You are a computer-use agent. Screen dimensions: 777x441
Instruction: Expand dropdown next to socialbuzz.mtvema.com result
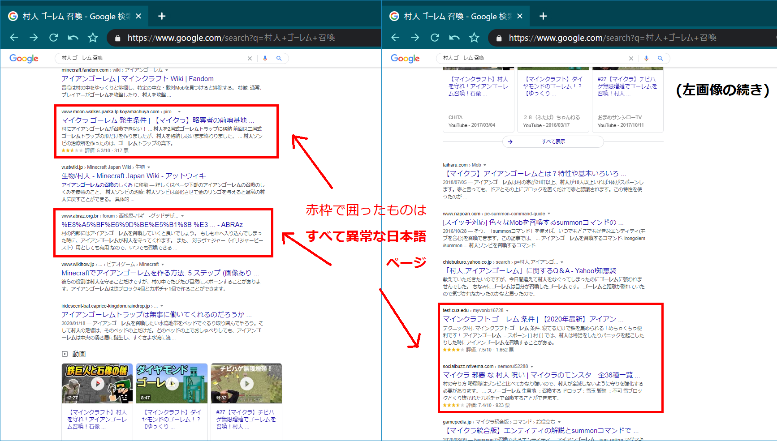coord(532,367)
